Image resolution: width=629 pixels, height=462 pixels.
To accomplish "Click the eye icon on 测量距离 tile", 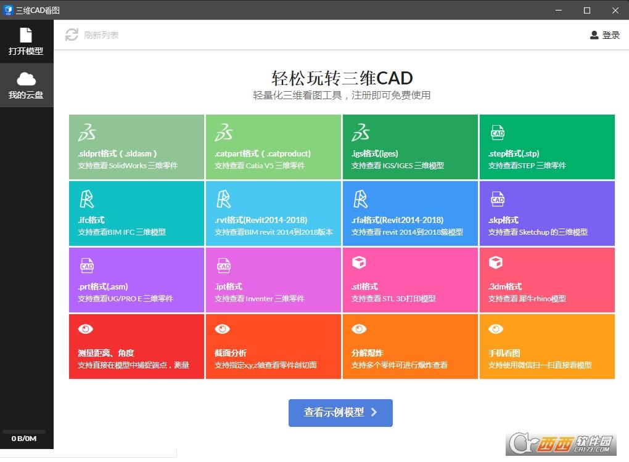I will point(86,329).
